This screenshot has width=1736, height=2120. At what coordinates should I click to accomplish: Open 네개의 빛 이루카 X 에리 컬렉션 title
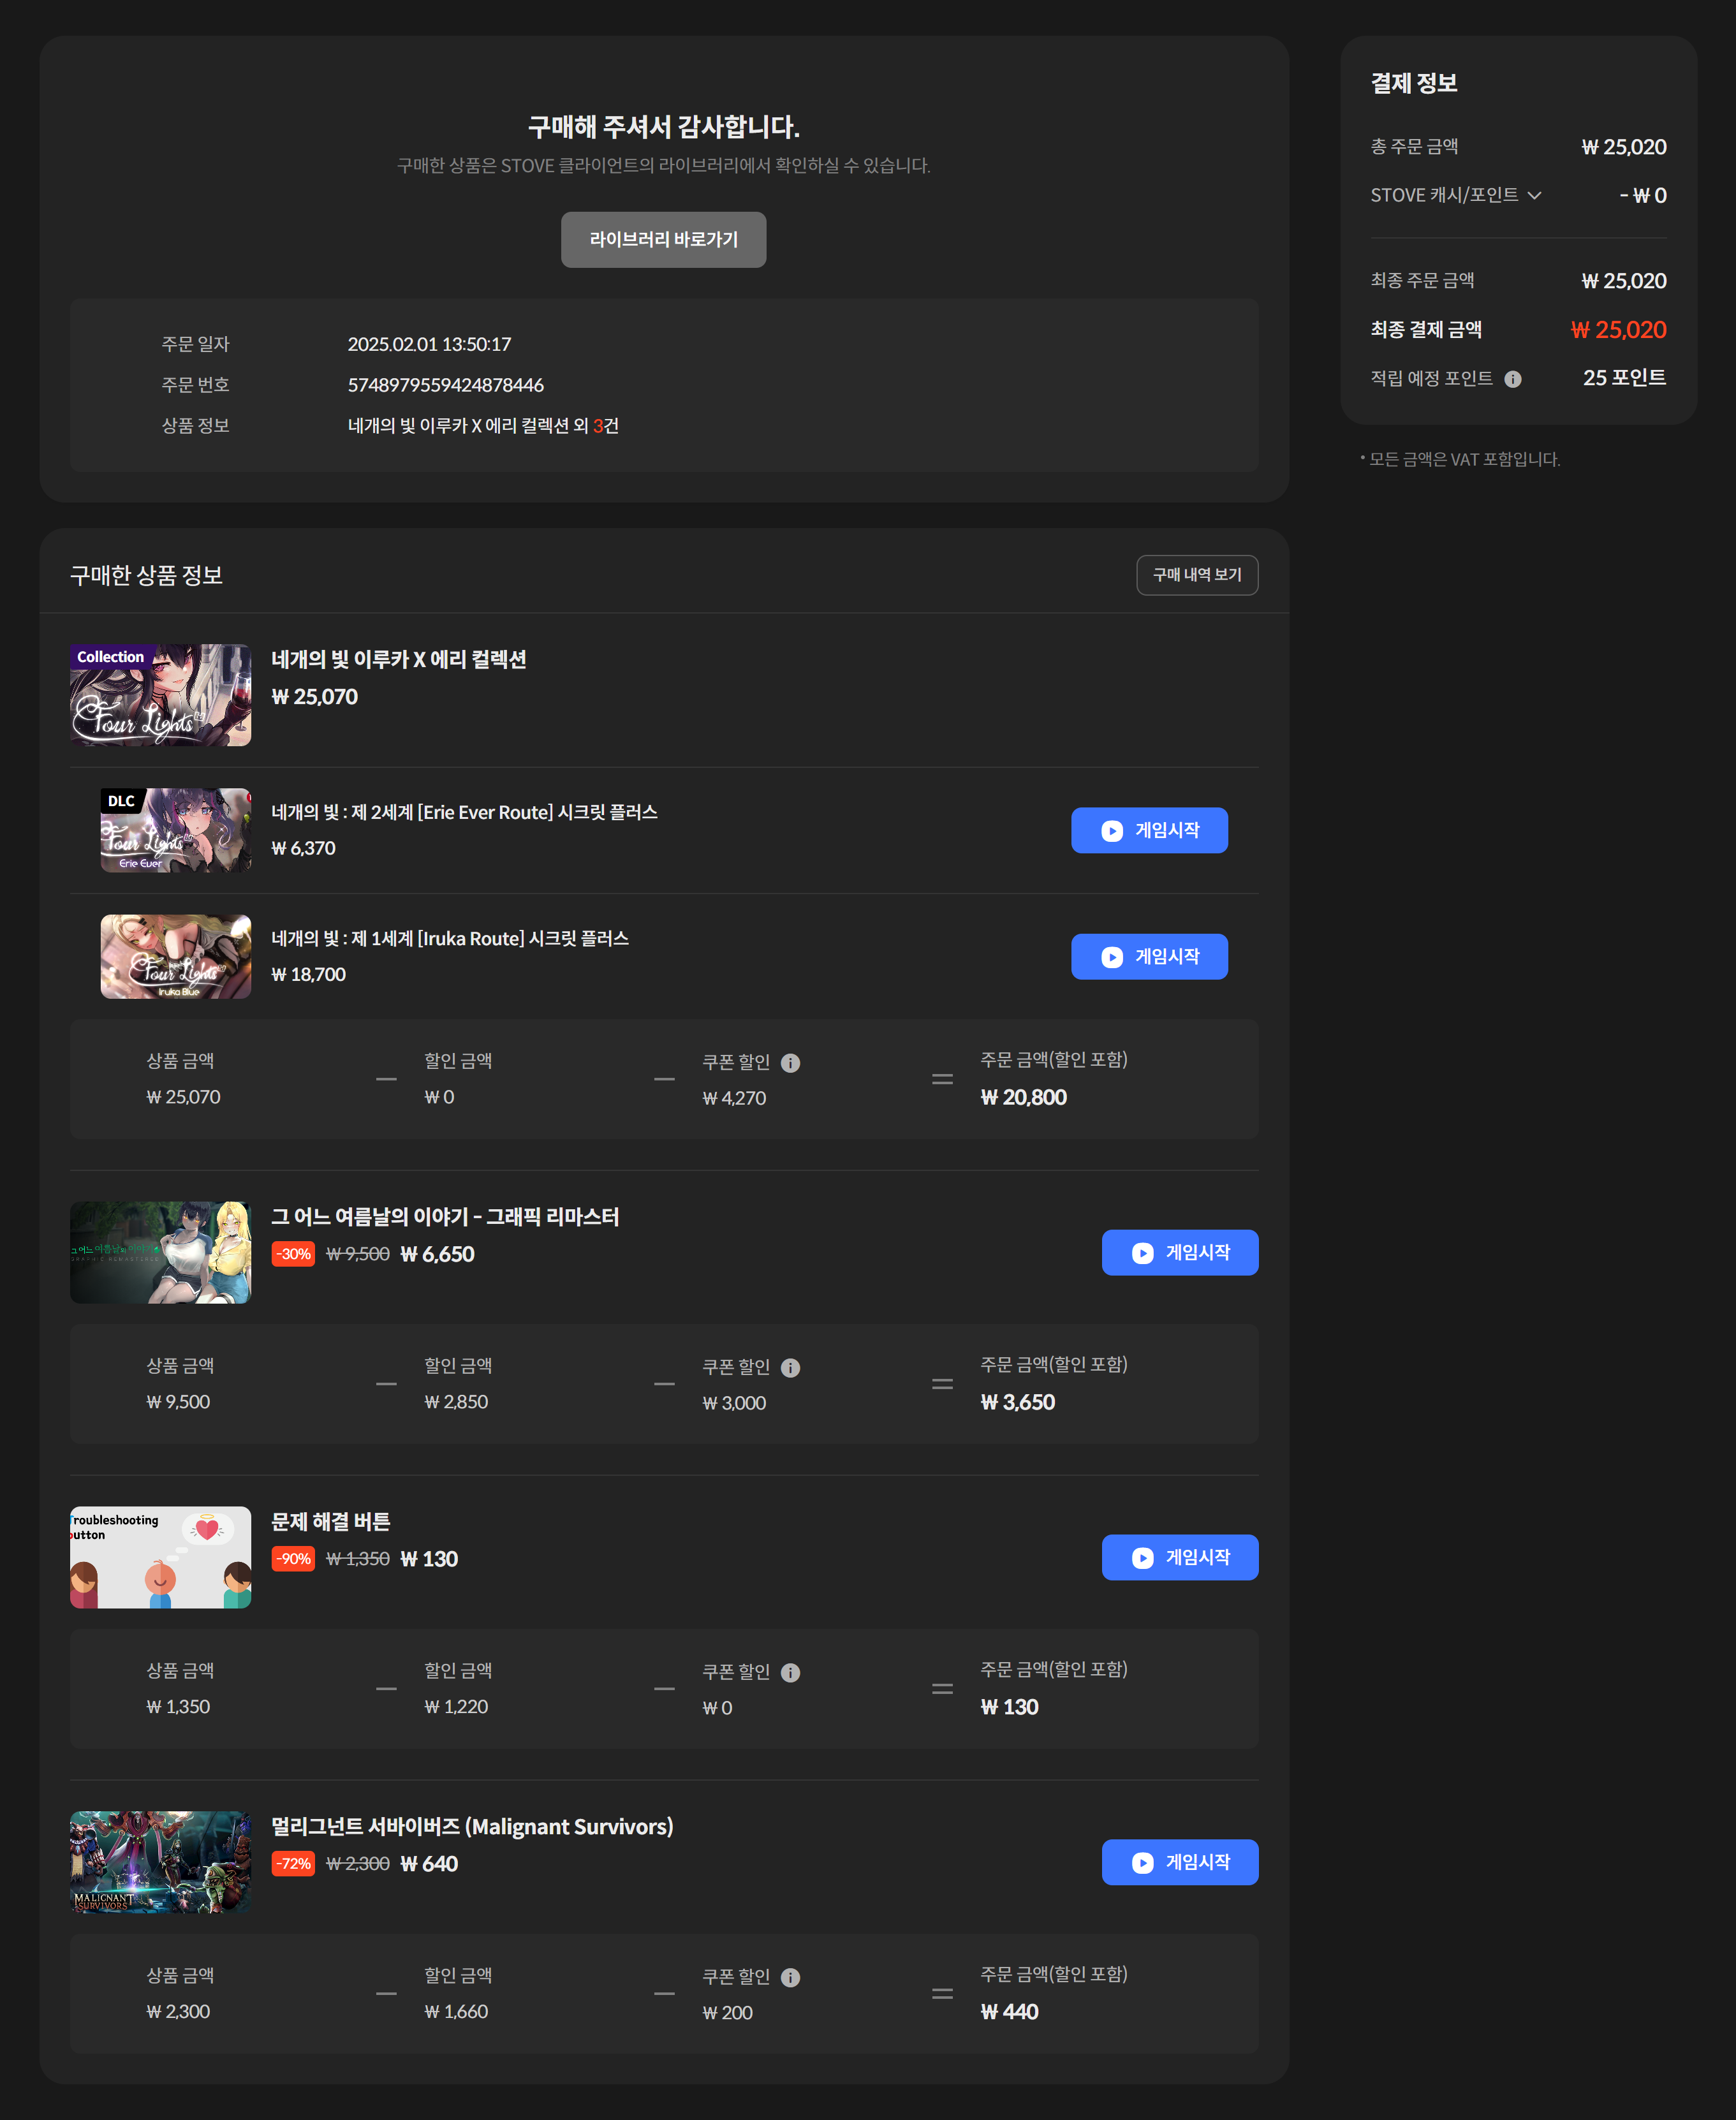(x=398, y=660)
